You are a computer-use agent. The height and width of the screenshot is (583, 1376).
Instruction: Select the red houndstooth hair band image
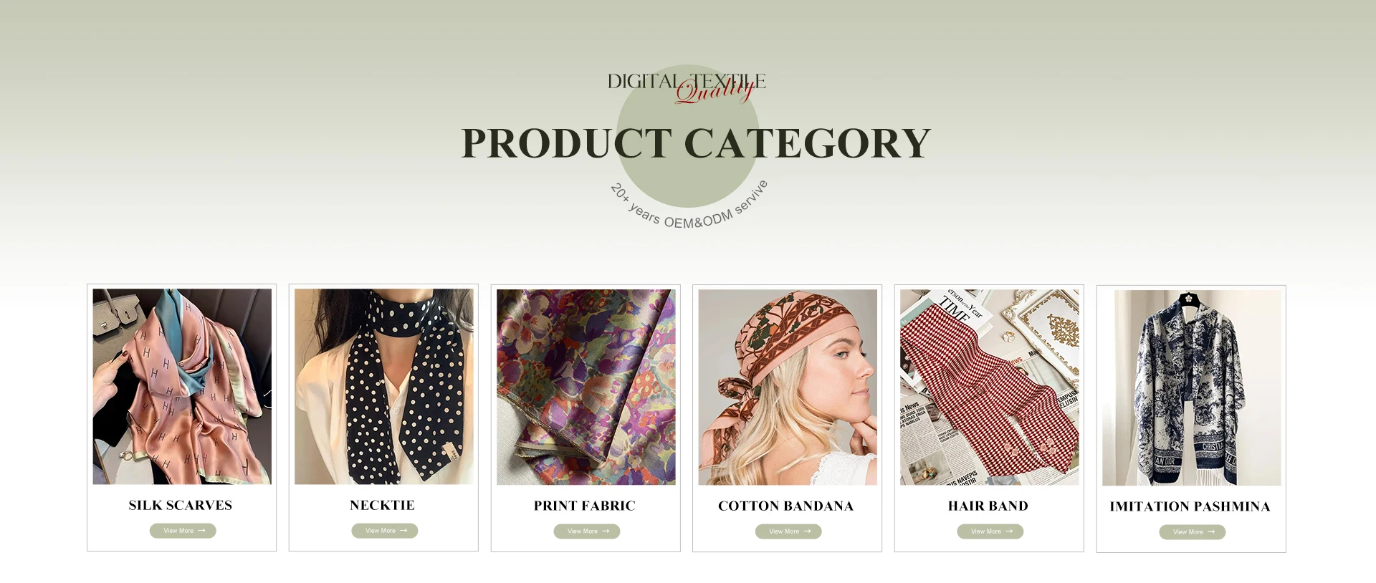(x=990, y=387)
